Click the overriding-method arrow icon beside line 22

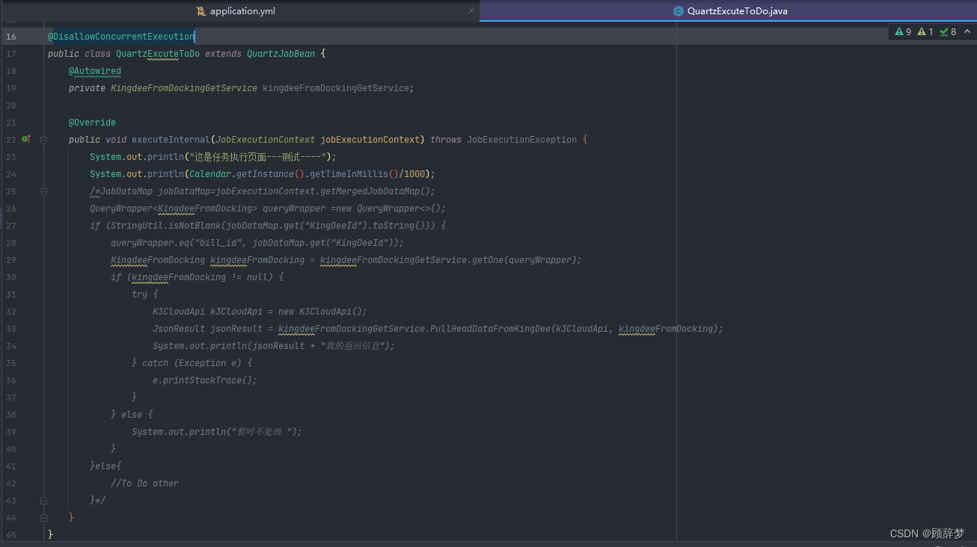tap(28, 139)
